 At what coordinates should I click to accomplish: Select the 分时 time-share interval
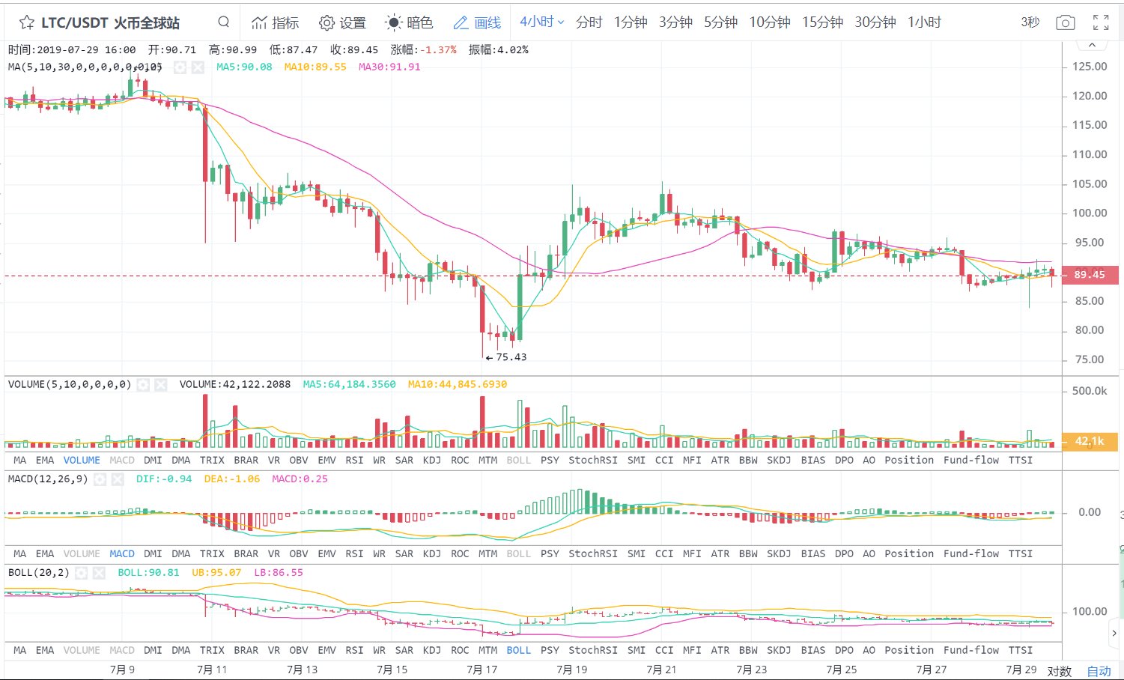(589, 22)
